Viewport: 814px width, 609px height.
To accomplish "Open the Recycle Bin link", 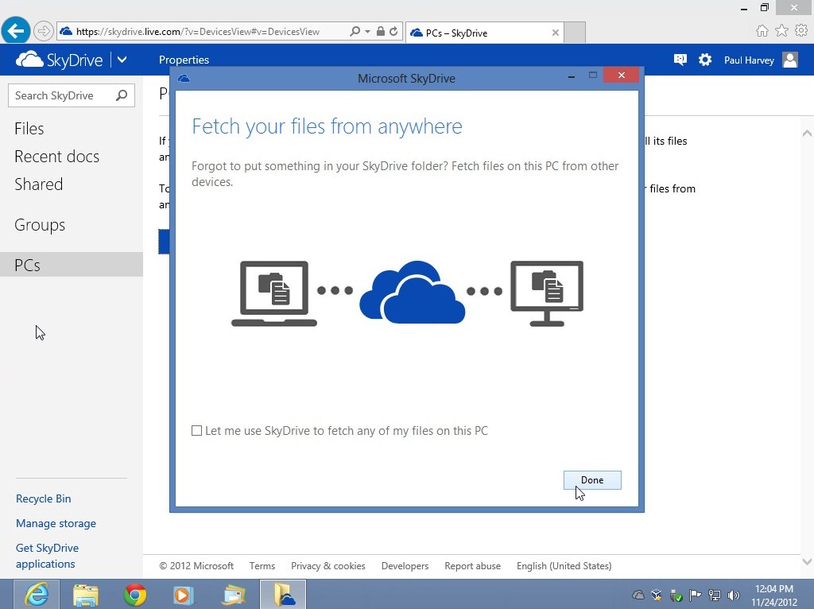I will (x=44, y=498).
